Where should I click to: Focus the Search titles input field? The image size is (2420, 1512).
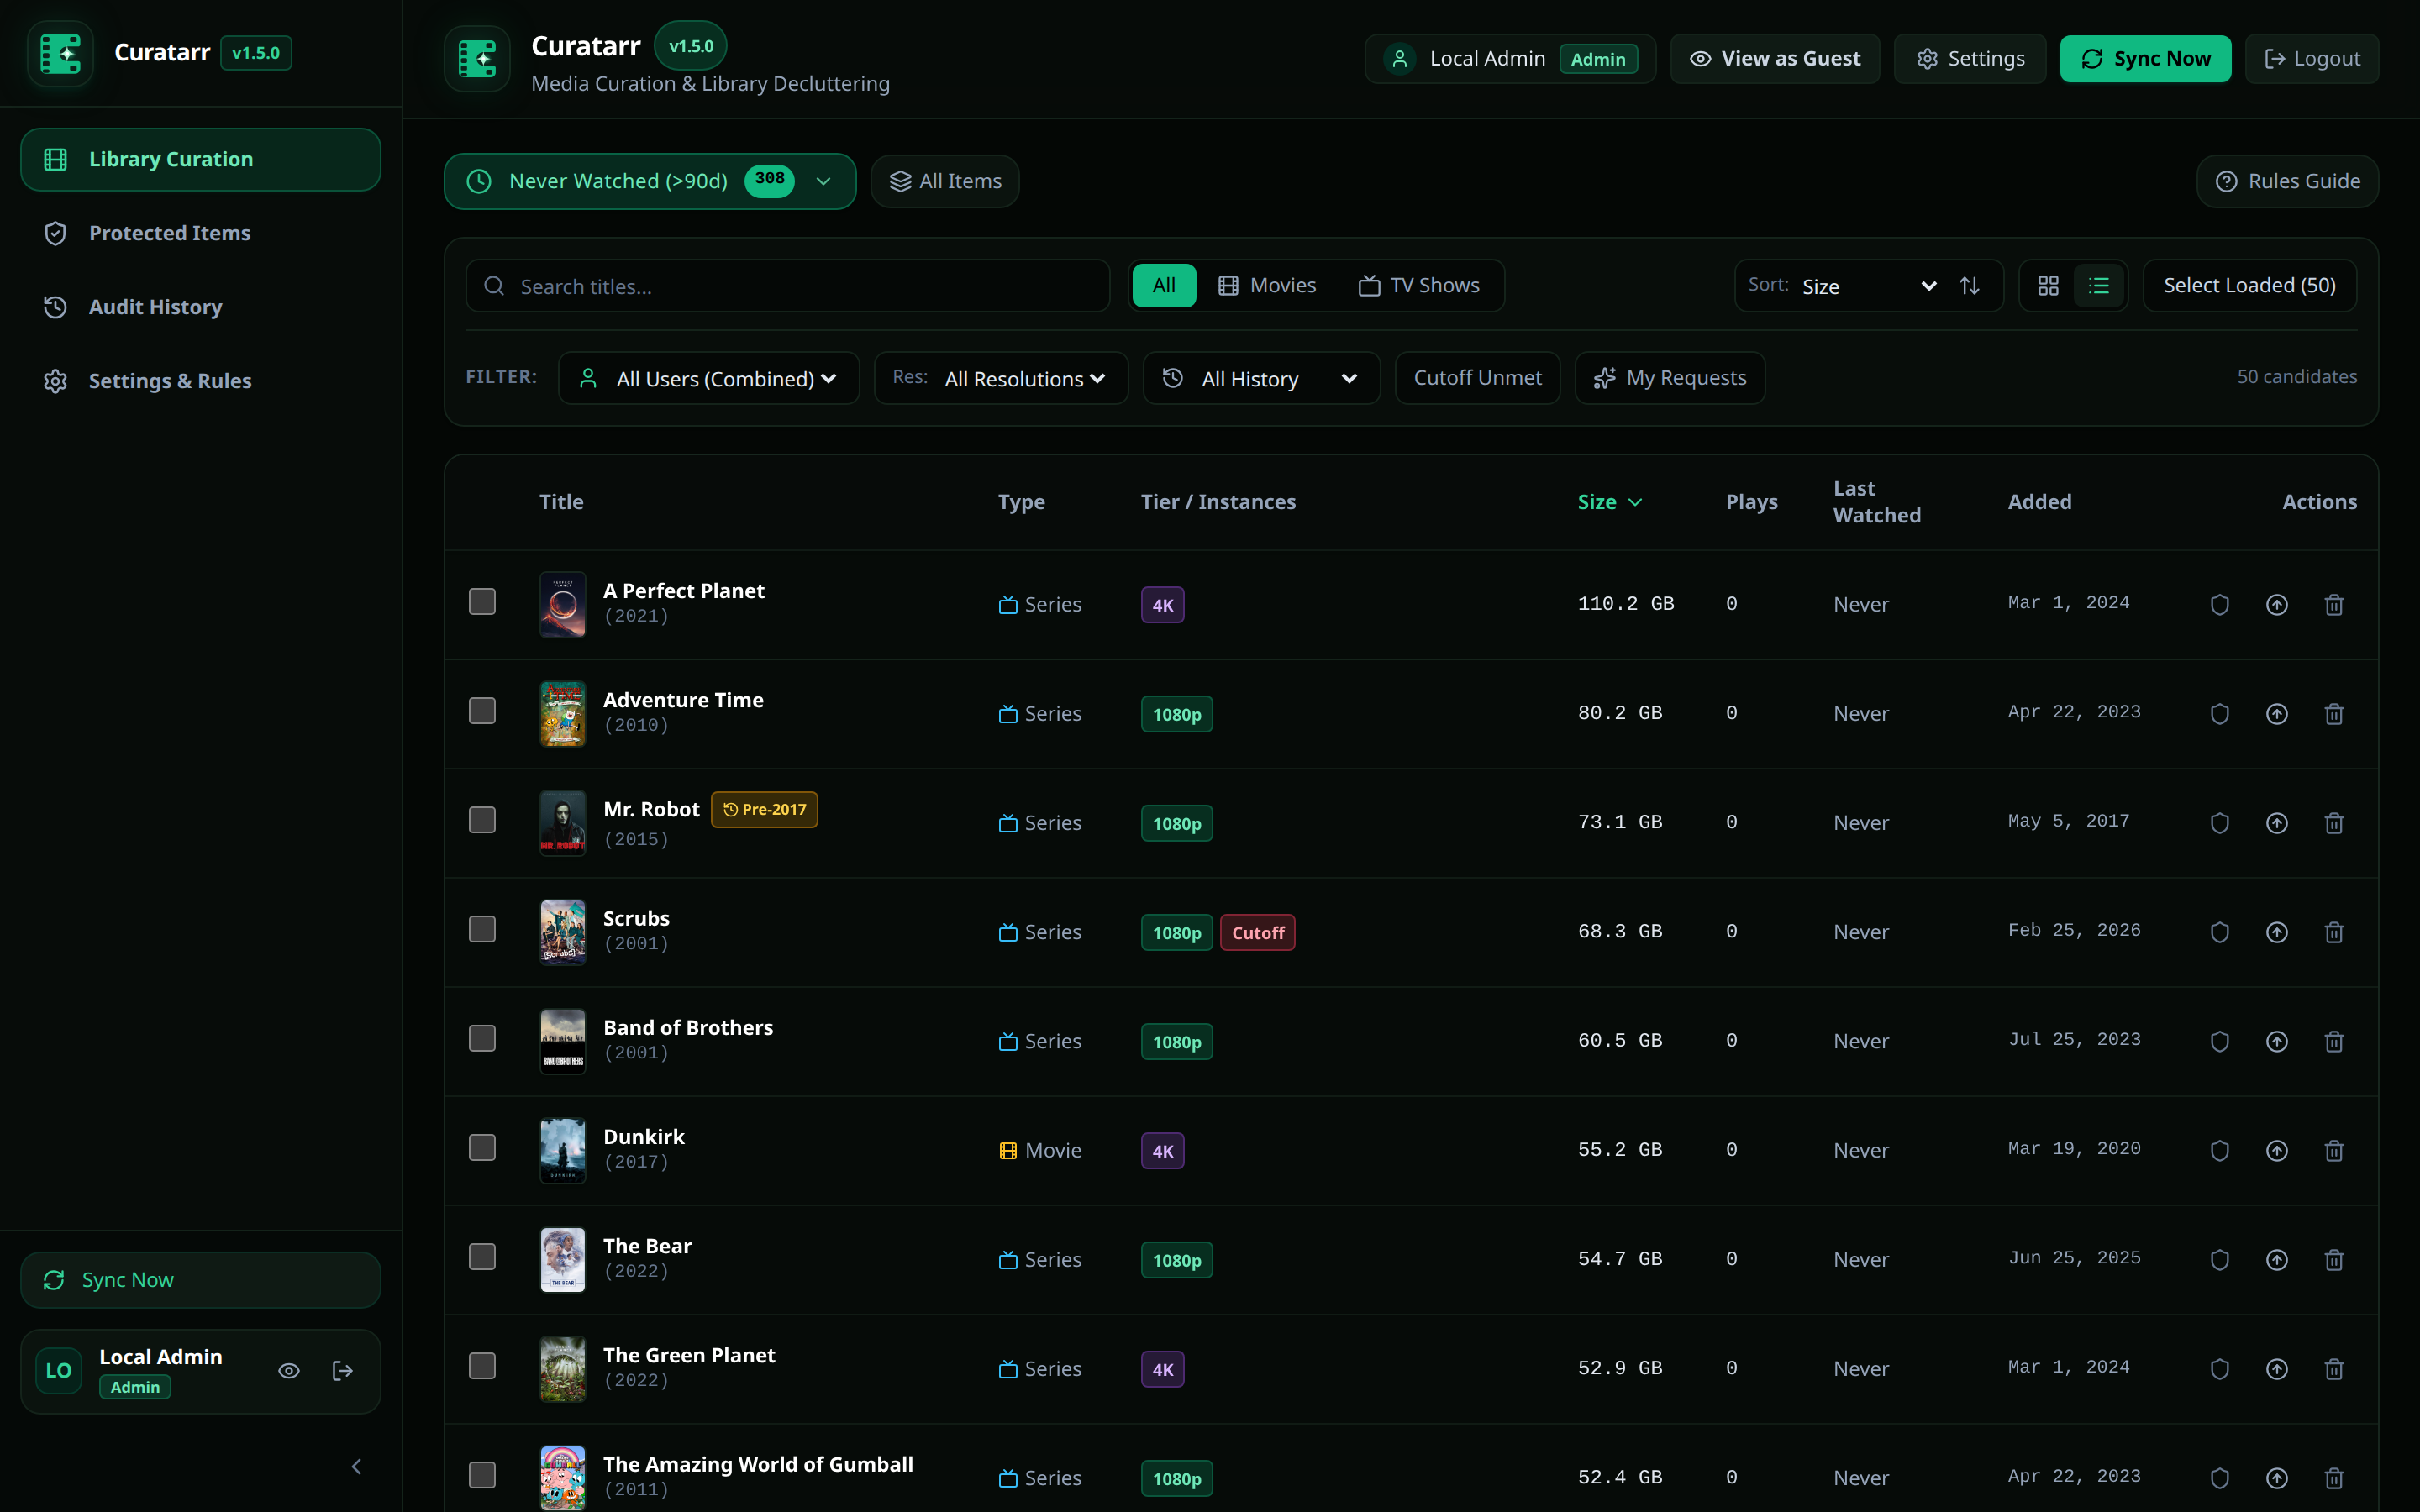788,286
